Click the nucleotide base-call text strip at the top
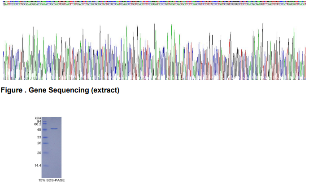 (x=154, y=3)
